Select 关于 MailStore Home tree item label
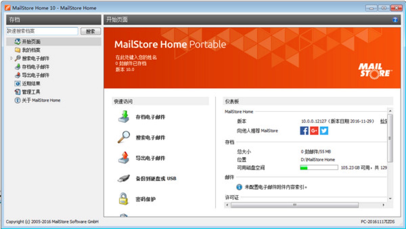Image resolution: width=406 pixels, height=229 pixels. 41,100
